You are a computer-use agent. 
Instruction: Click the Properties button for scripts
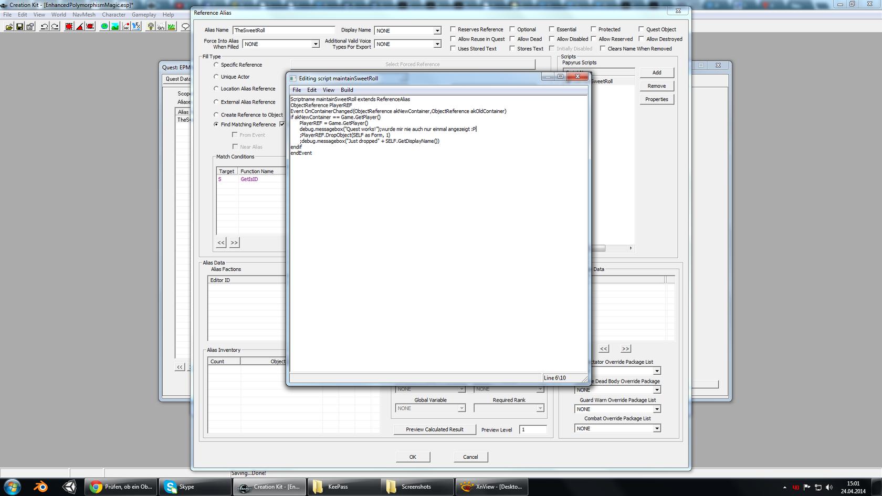coord(656,99)
